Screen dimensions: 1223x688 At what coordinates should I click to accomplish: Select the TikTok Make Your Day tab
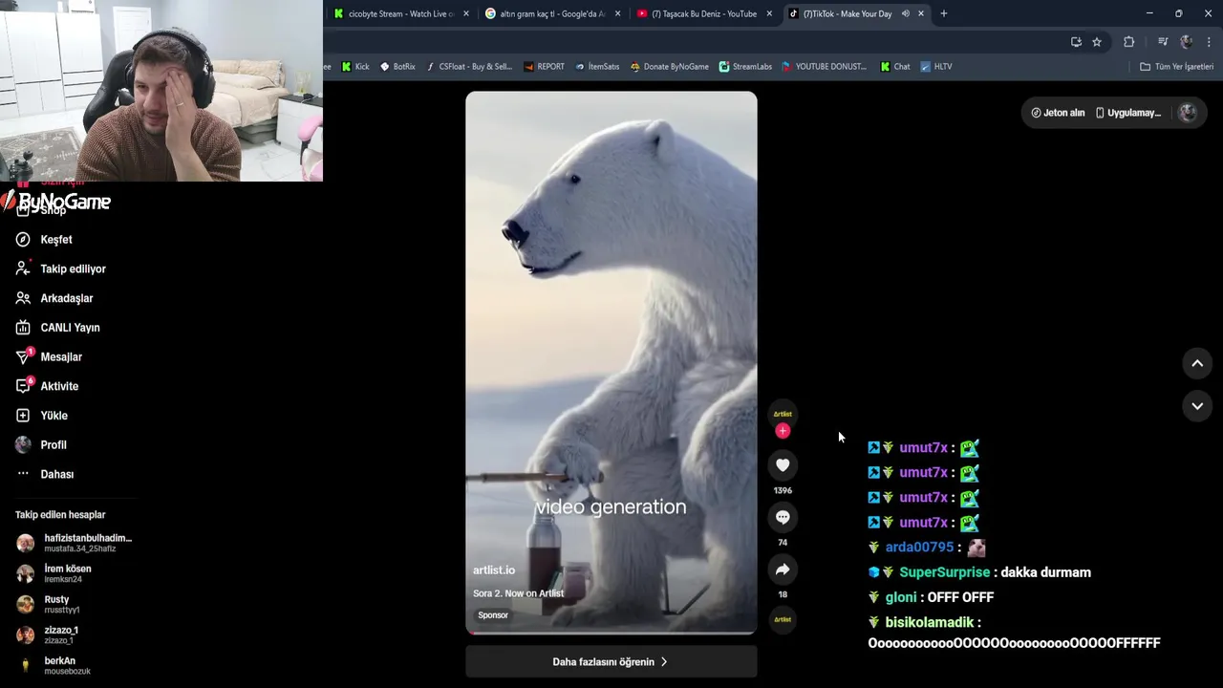[847, 13]
